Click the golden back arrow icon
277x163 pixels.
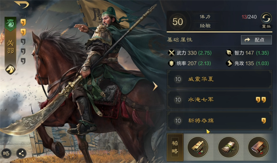[x=21, y=4]
